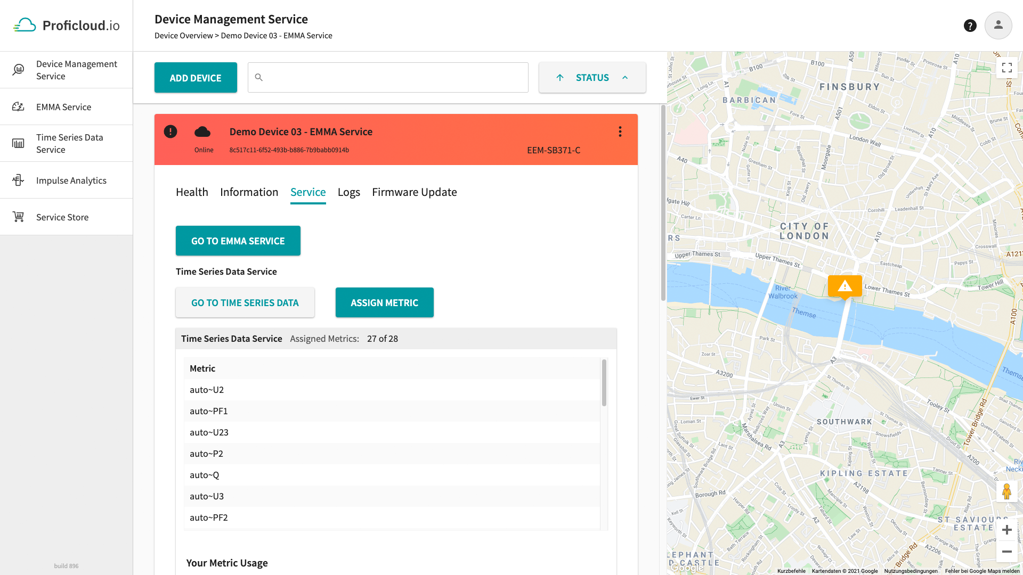Select the EMMA Service icon in sidebar
The height and width of the screenshot is (575, 1023).
(18, 106)
